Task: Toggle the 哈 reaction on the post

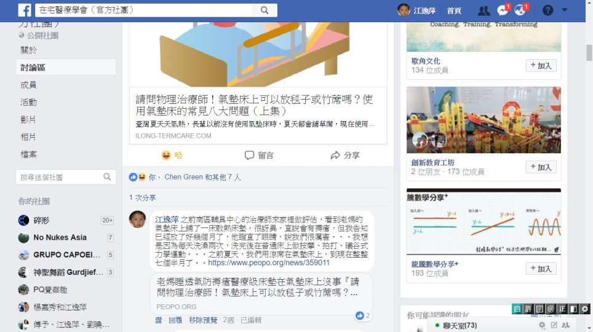Action: tap(172, 156)
